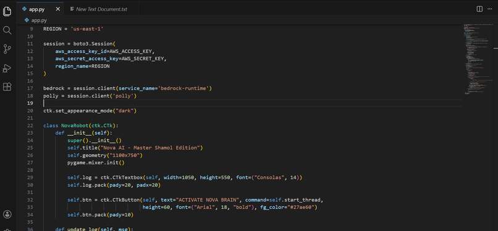Click pygame.mixer.init() on line 27
Viewport: 498px width, 231px height.
[96, 162]
